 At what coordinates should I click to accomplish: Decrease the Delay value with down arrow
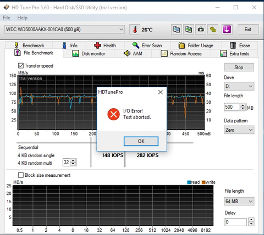pos(251,224)
